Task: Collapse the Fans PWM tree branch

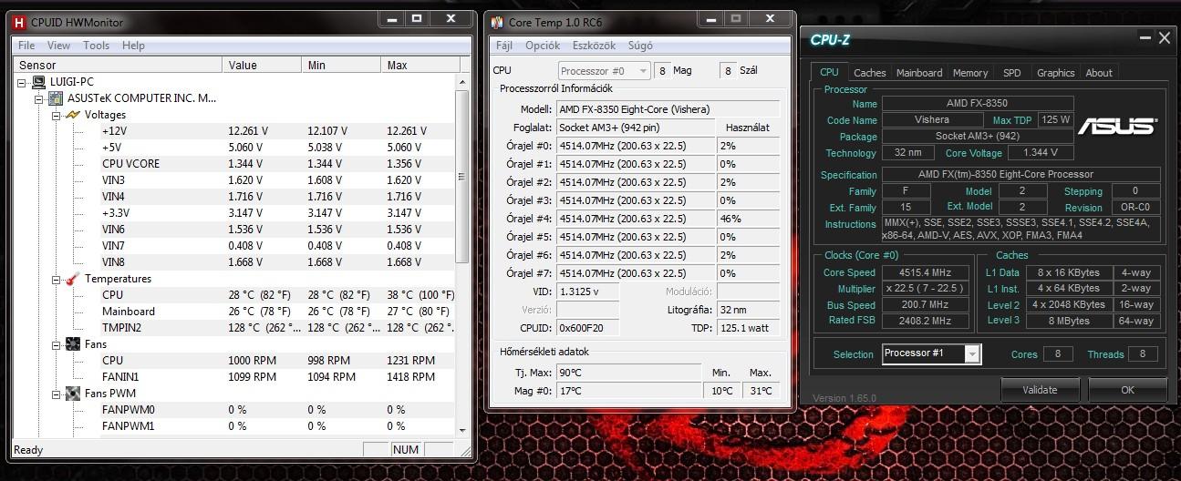Action: point(56,394)
